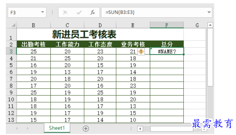This screenshot has height=135, width=236.
Task: Select cell C4 with value 25
Action: (x=67, y=58)
